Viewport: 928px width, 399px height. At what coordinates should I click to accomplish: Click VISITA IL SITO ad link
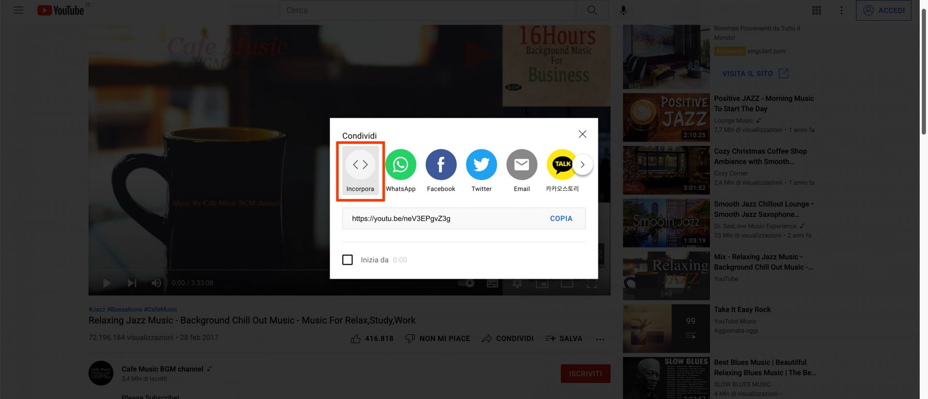tap(755, 73)
